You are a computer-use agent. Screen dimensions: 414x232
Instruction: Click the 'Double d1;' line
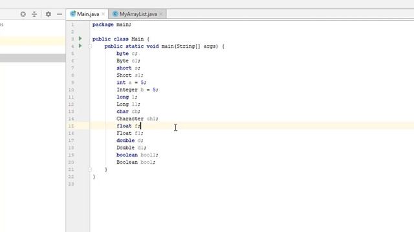[x=131, y=148]
